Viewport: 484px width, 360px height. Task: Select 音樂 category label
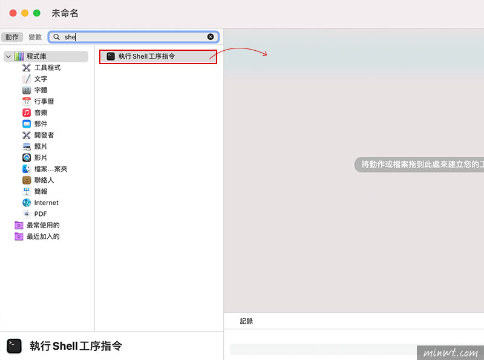point(41,113)
